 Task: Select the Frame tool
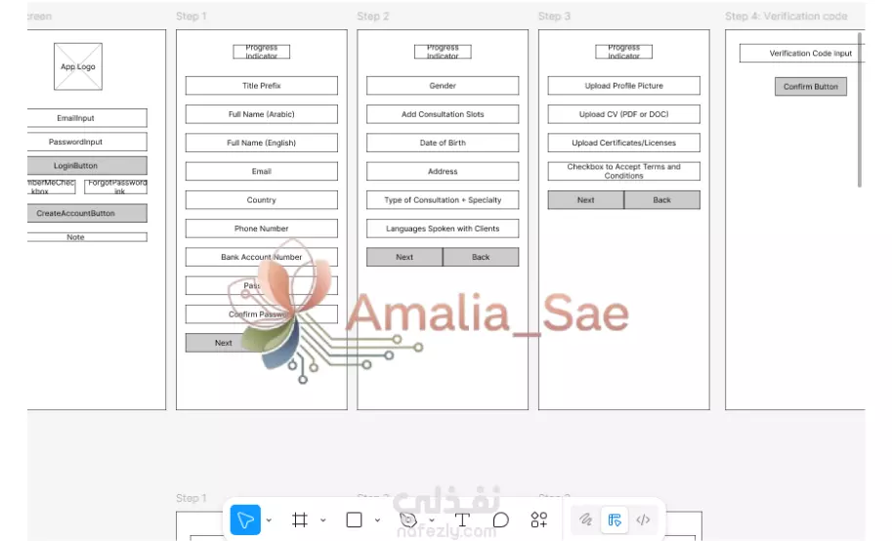point(300,520)
